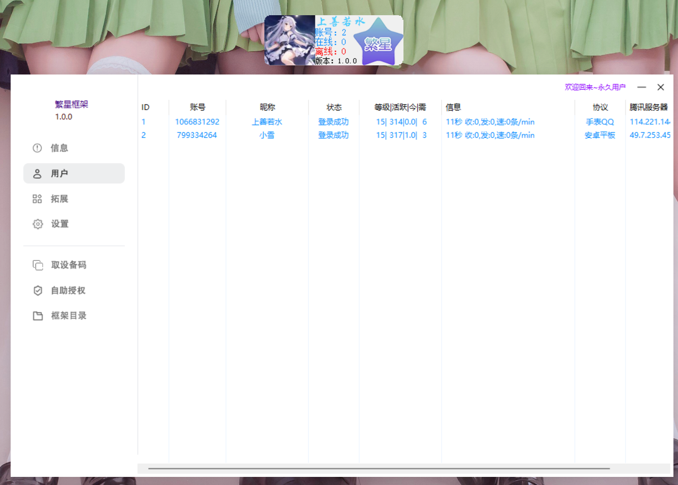Click the 自助授权 shield icon
678x485 pixels.
click(38, 290)
